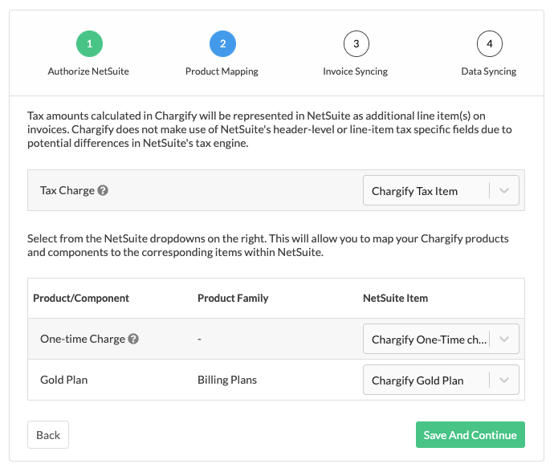
Task: Expand the Chargify One-Time charge dropdown
Action: (441, 339)
